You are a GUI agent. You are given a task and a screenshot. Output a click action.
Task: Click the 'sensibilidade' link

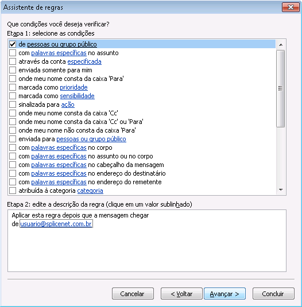(77, 96)
